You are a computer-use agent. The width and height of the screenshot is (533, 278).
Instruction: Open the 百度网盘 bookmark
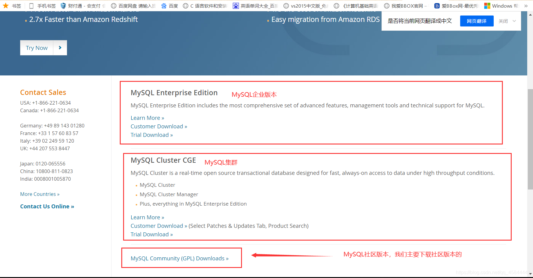[x=133, y=6]
